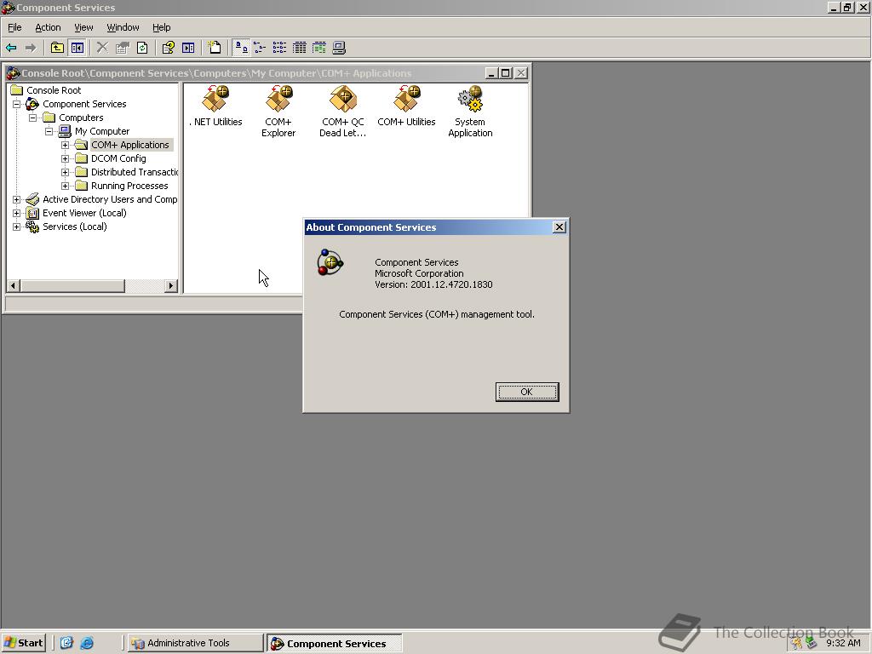The width and height of the screenshot is (872, 654).
Task: Expand the DCOM Config tree node
Action: point(65,158)
